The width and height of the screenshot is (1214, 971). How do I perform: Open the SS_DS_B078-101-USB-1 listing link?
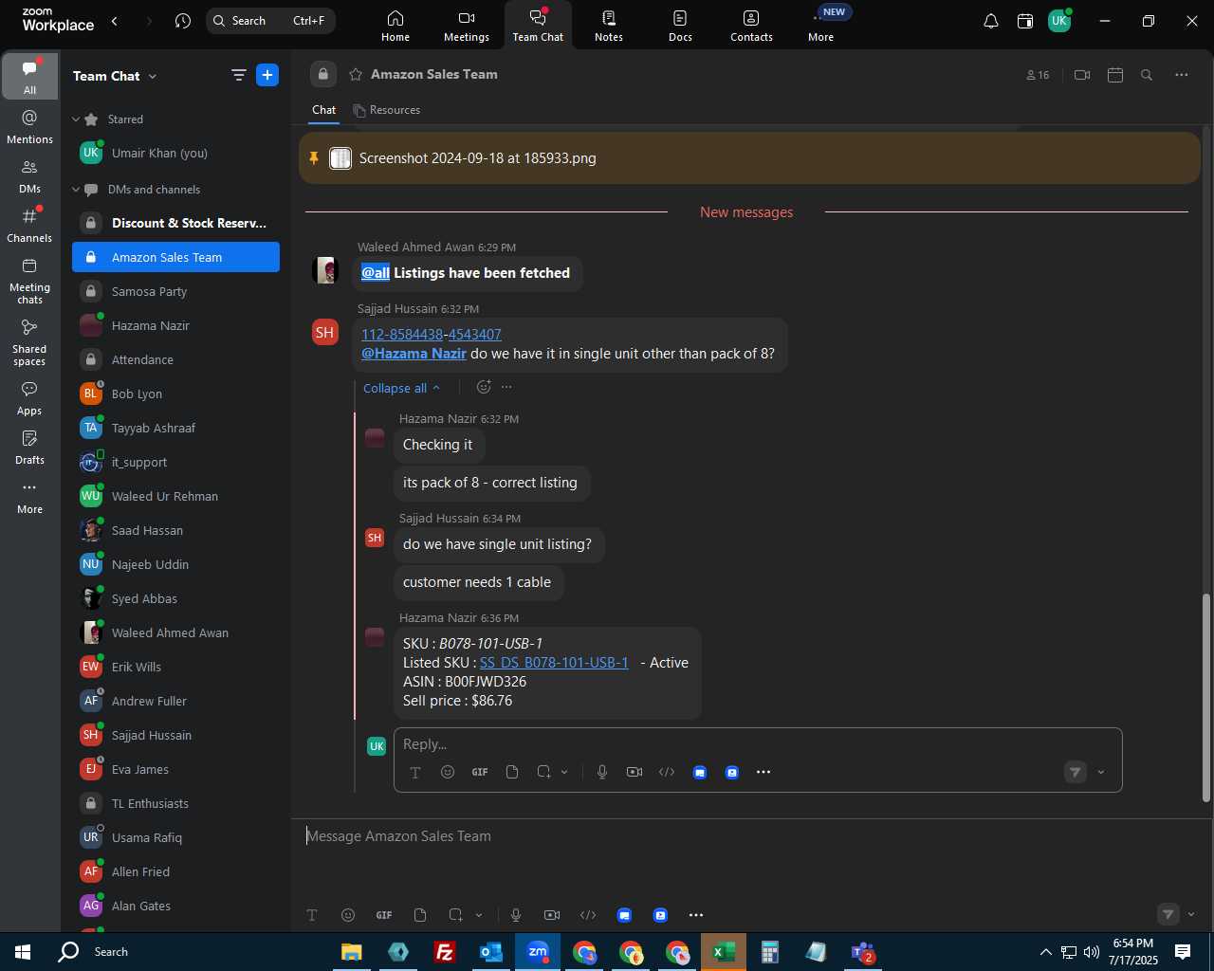[554, 663]
